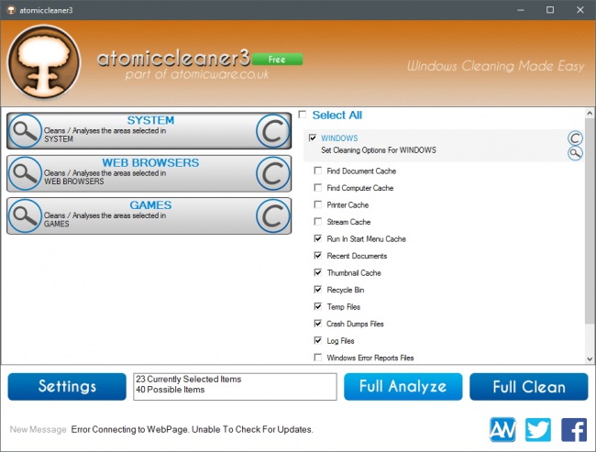The width and height of the screenshot is (596, 452).
Task: Open the Settings button
Action: (x=67, y=387)
